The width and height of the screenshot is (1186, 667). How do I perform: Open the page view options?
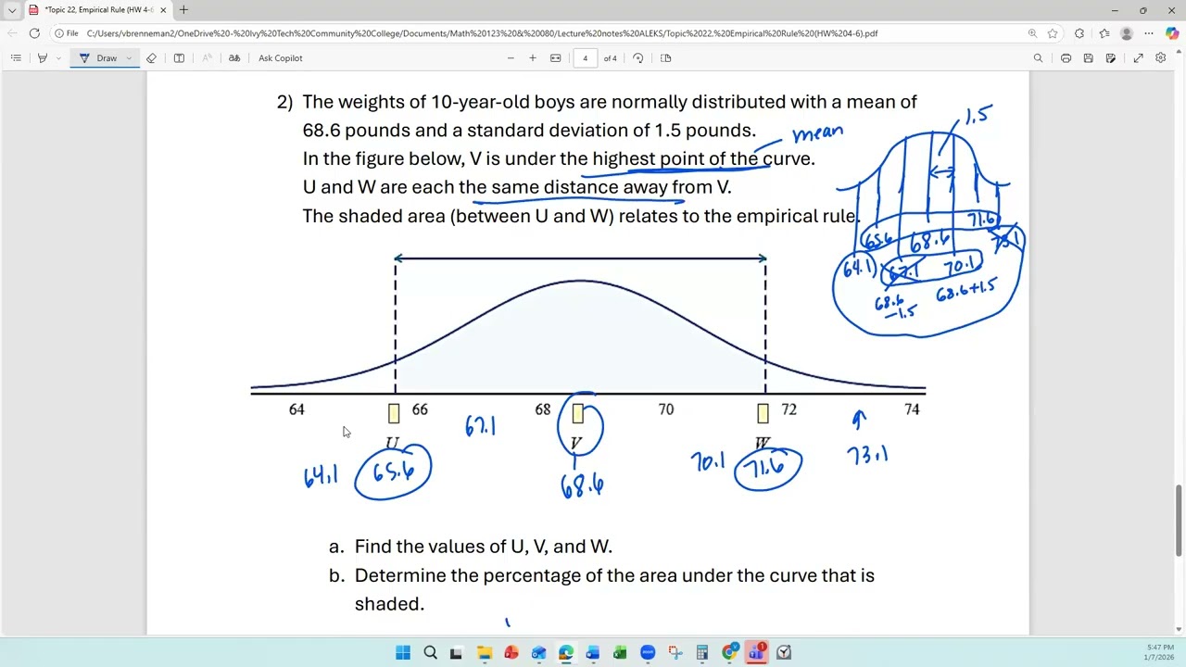click(x=665, y=57)
